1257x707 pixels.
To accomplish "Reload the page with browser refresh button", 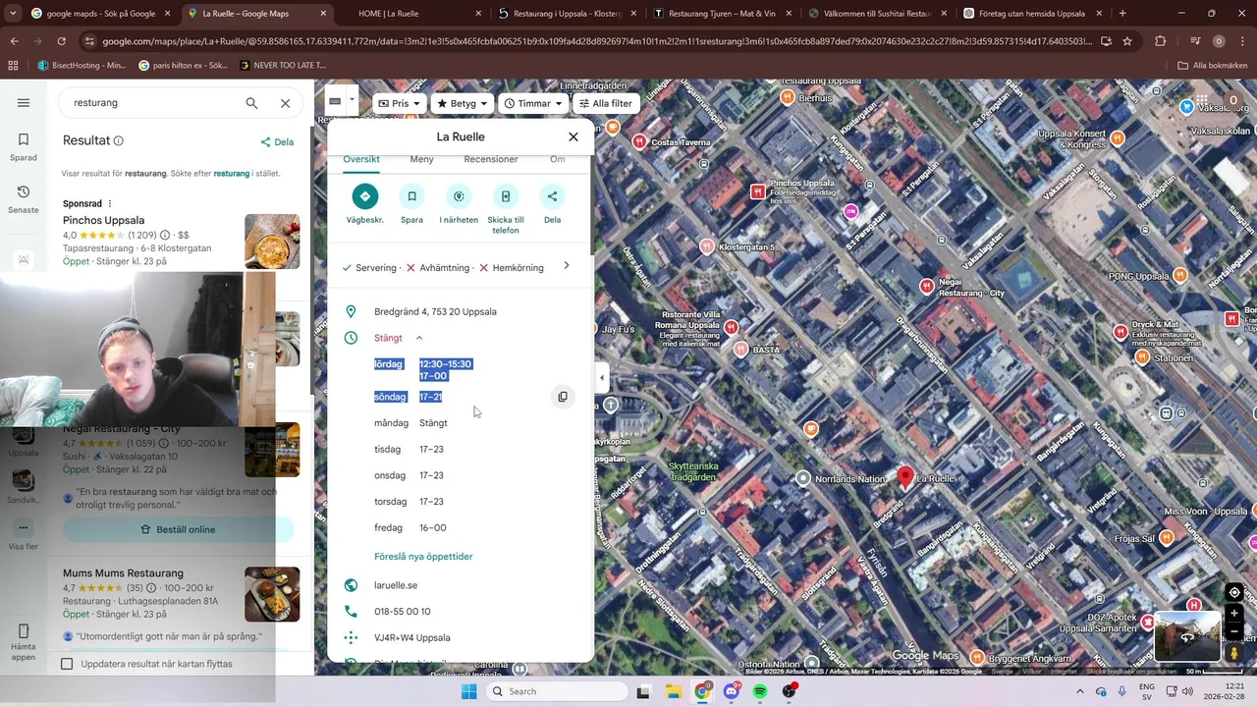I will pos(61,41).
